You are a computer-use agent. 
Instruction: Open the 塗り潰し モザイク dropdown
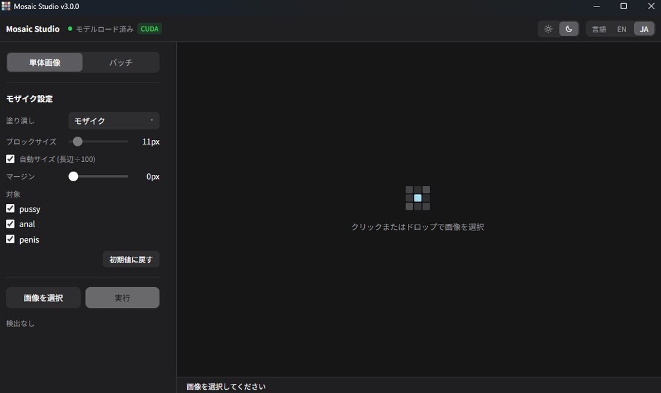click(x=114, y=121)
